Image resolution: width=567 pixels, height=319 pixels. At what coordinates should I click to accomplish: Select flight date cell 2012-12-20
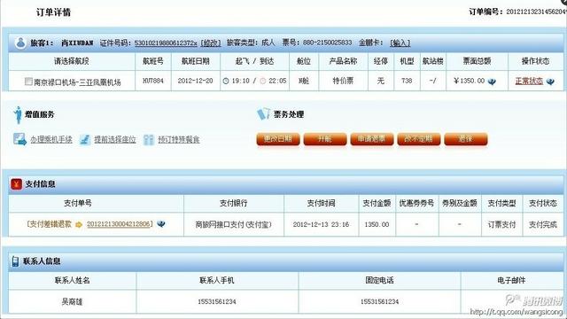pos(195,81)
